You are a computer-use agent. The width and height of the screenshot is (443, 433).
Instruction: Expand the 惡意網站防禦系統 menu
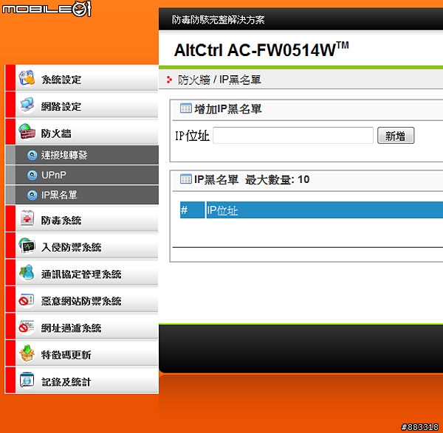click(82, 299)
